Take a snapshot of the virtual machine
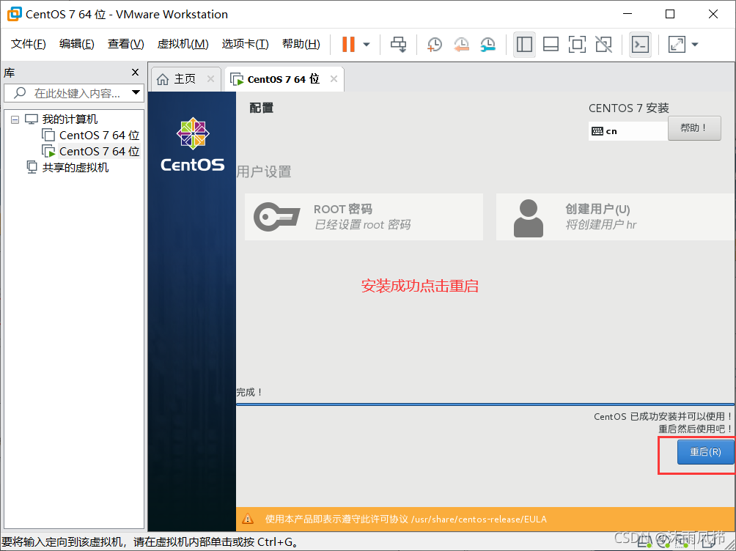736x551 pixels. pyautogui.click(x=434, y=45)
